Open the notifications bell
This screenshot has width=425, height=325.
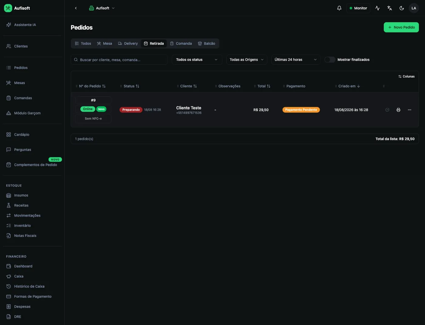coord(339,8)
